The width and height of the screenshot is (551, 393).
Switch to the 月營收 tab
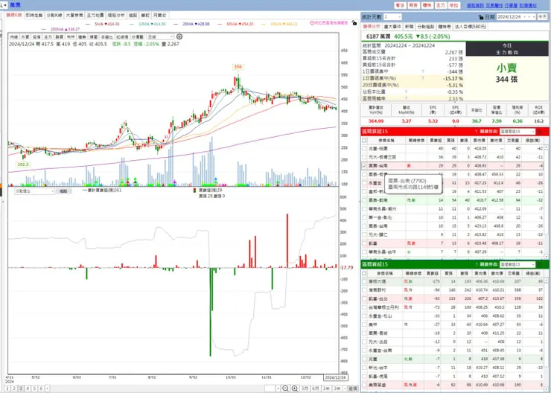pos(159,16)
